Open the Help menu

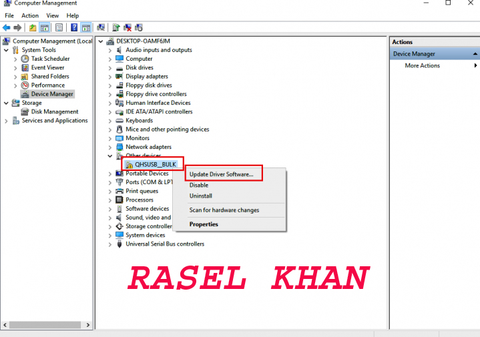tap(73, 15)
